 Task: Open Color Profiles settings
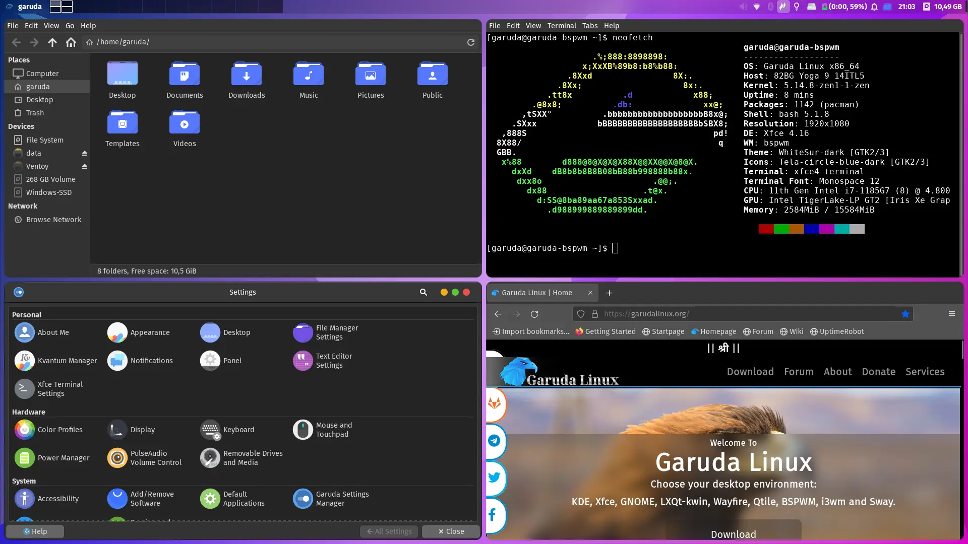[48, 430]
